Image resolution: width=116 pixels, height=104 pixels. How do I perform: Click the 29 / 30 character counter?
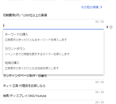tap(99, 102)
